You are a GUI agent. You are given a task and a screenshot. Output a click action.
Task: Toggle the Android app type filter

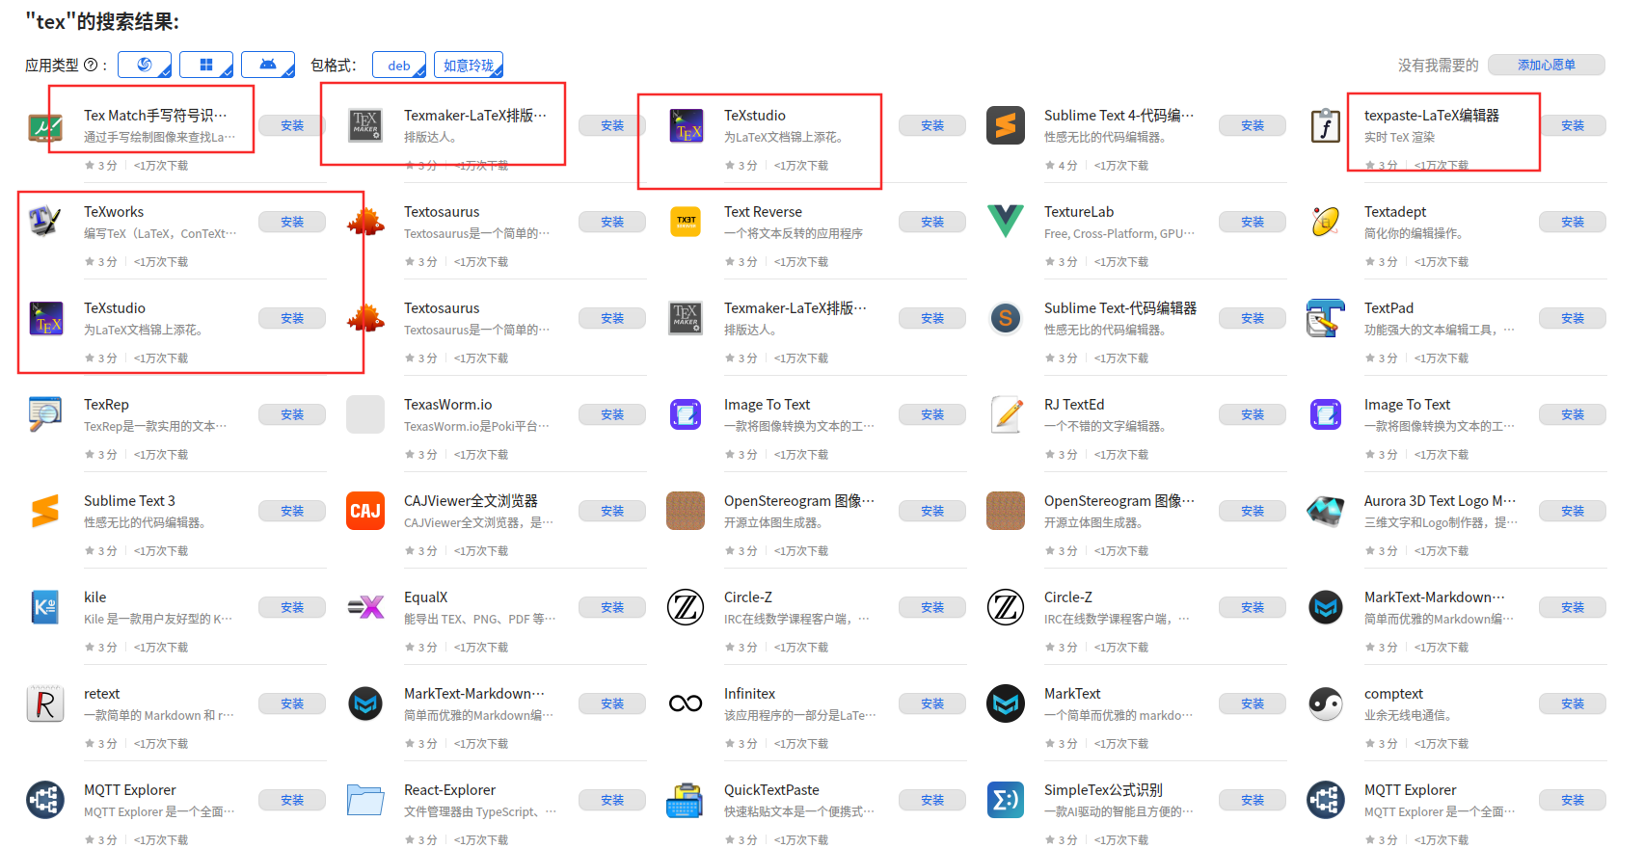[268, 65]
